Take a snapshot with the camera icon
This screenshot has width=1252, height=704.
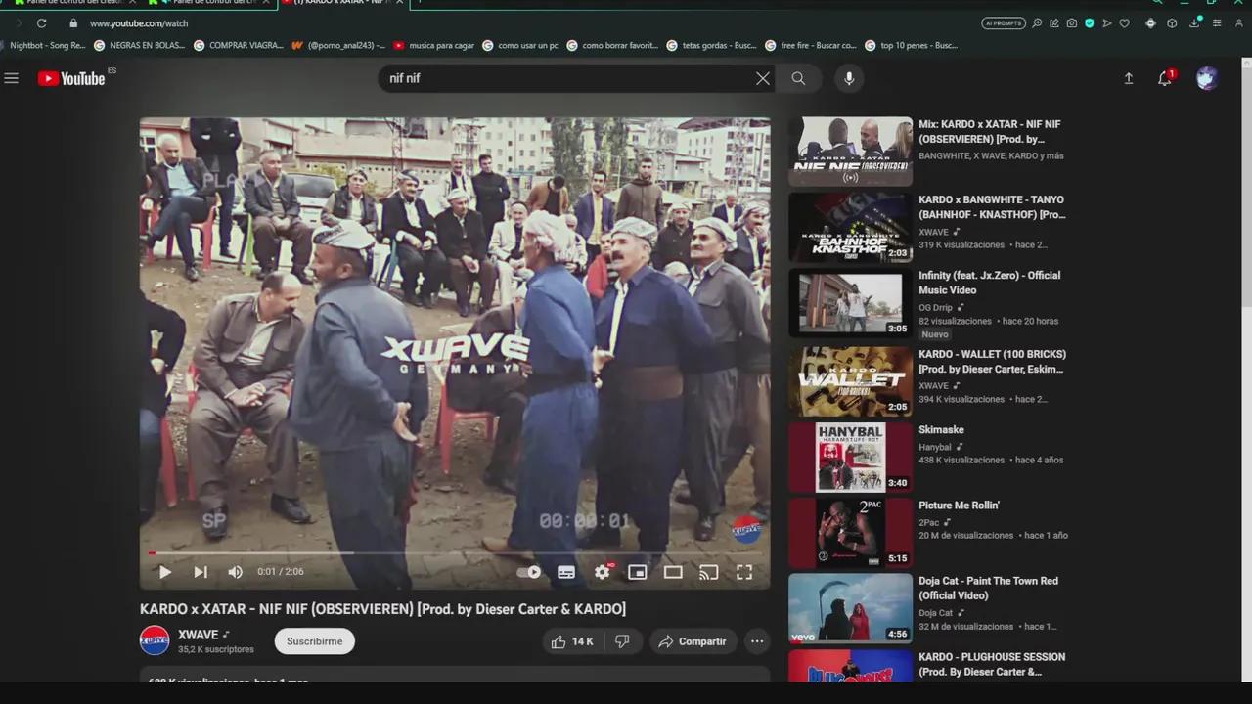[1072, 23]
